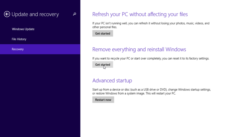Click Remove everything and reinstall Windows heading
Screen dimensions: 240x137
tap(139, 49)
